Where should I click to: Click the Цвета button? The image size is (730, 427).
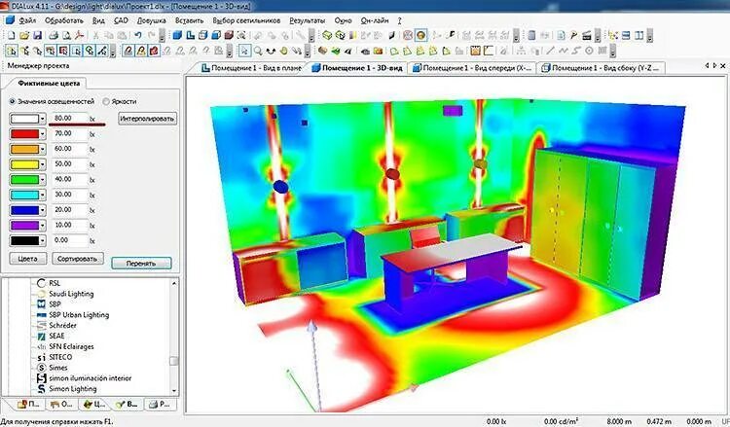28,259
